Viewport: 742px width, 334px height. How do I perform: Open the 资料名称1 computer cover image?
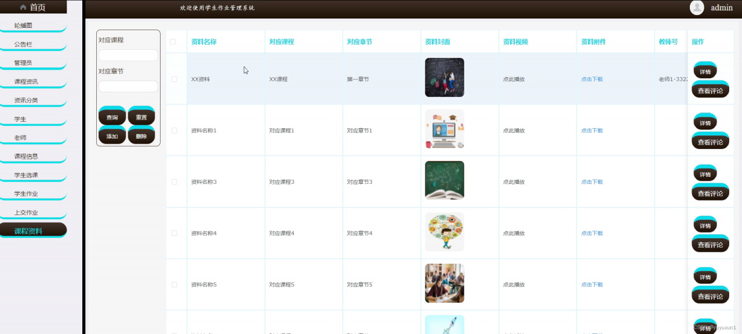tap(445, 129)
